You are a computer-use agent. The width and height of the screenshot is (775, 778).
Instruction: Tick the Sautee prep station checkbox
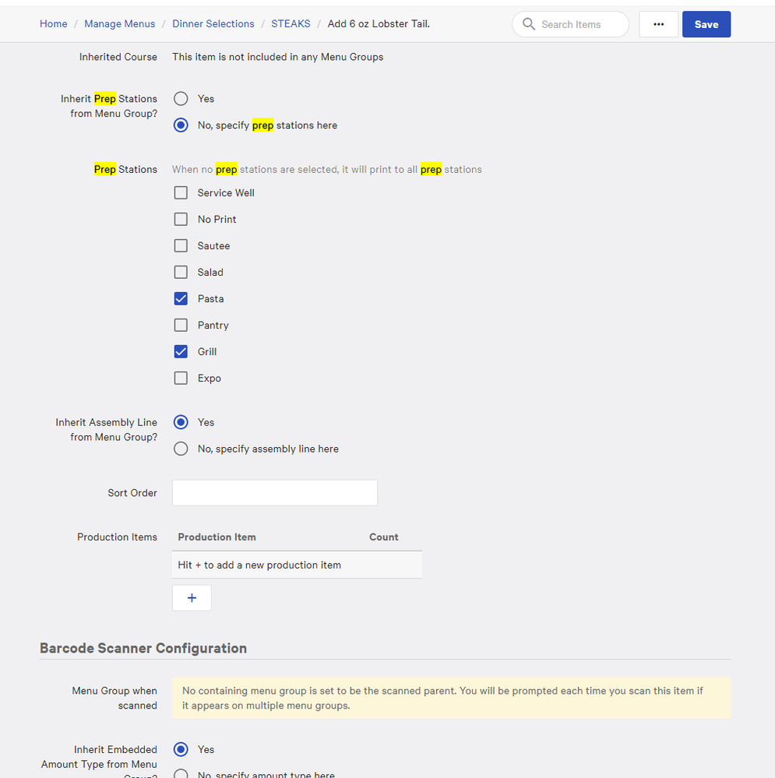click(x=181, y=246)
